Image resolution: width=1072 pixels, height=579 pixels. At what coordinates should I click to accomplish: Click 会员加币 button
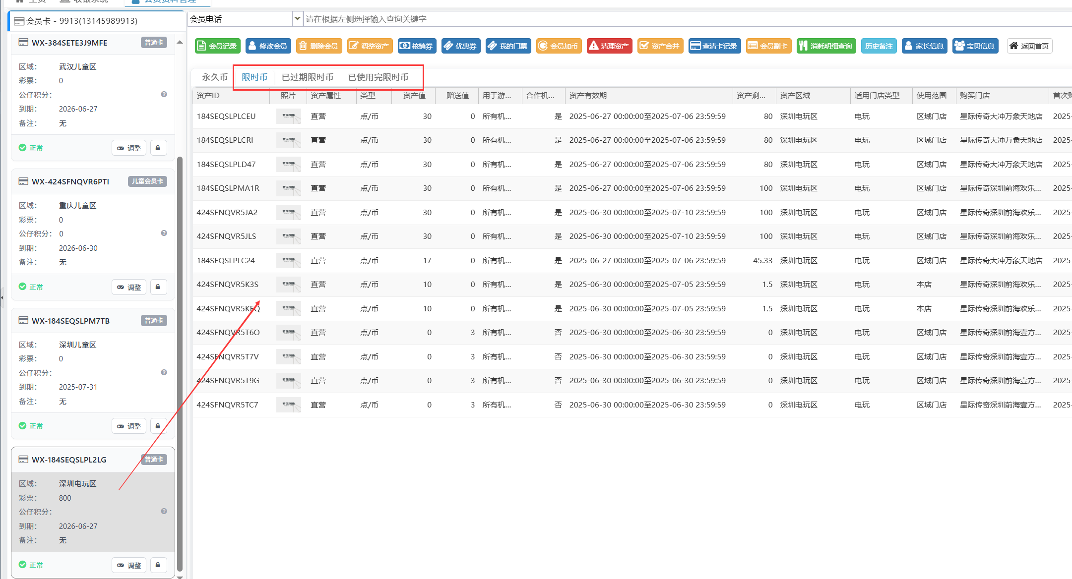[559, 46]
